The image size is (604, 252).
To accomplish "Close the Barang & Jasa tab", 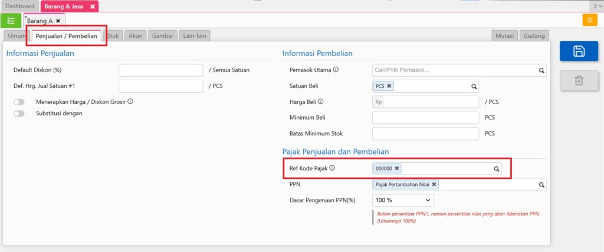I will point(93,6).
